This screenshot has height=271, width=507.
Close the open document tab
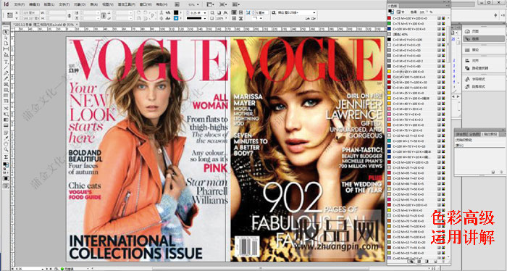[x=77, y=24]
